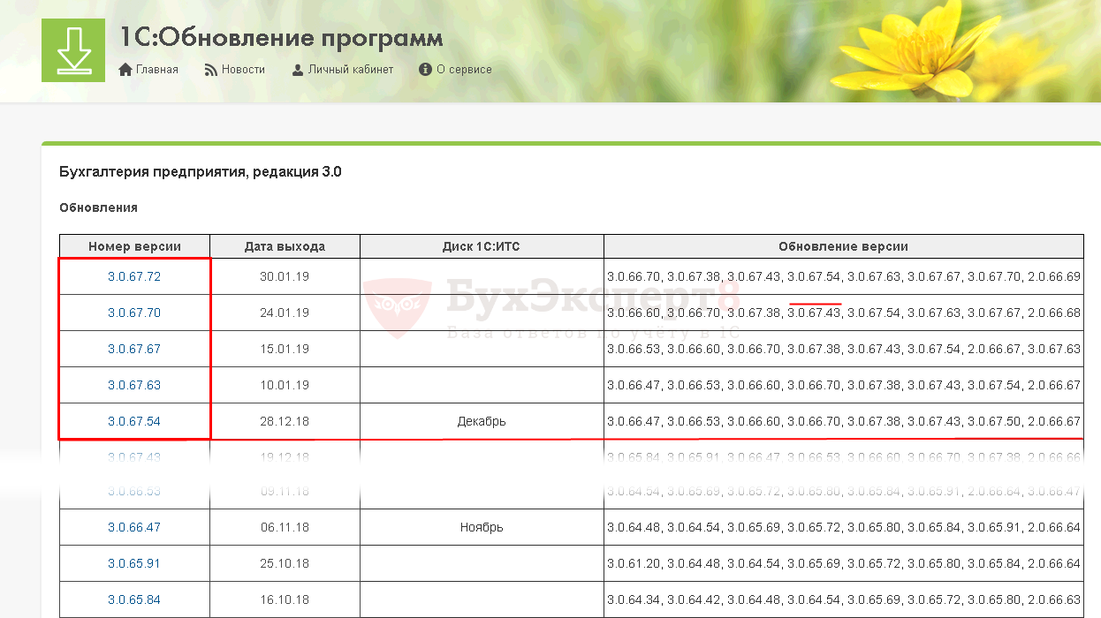Click version 3.0.66.47 link

point(134,527)
